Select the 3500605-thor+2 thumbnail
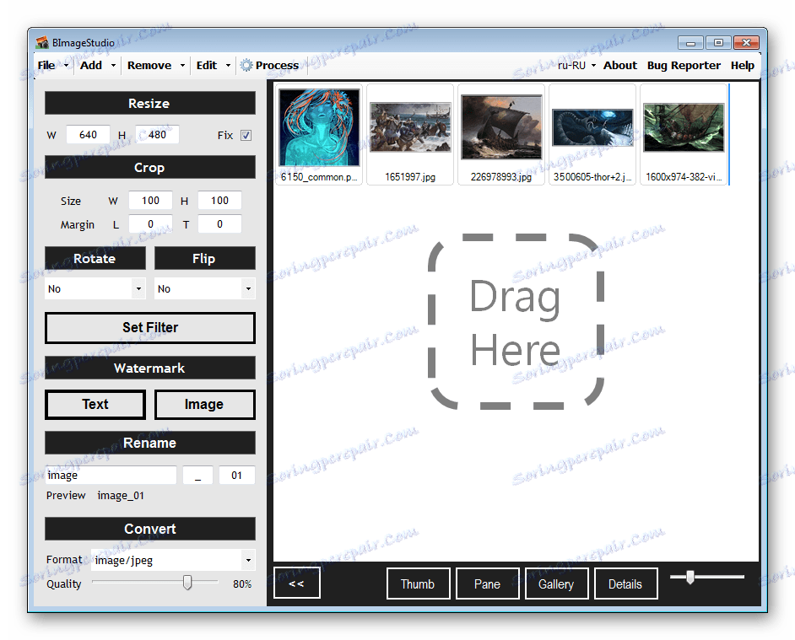This screenshot has height=640, width=795. 592,134
